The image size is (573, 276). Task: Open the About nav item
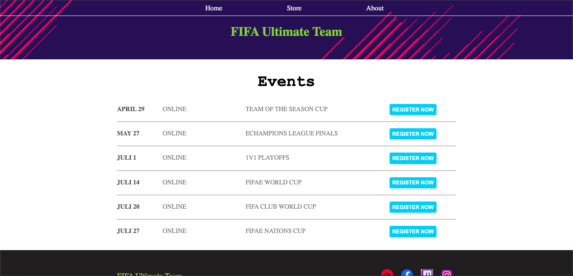point(375,8)
